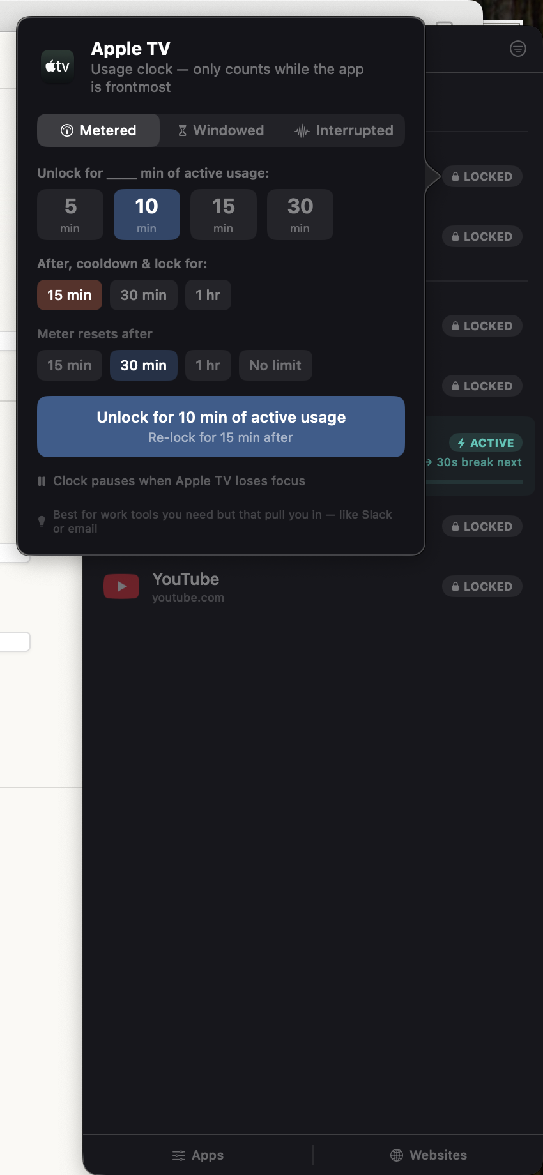The height and width of the screenshot is (1175, 543).
Task: Select 5 min of active usage
Action: 70,215
